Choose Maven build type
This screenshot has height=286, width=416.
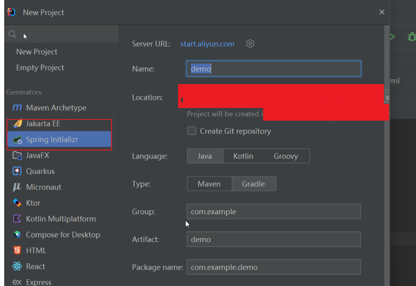click(x=209, y=184)
